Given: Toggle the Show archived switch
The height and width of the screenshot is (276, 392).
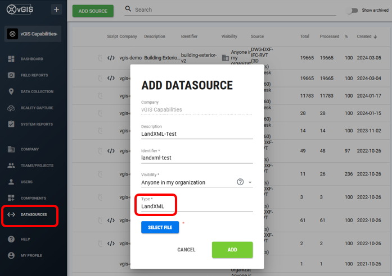Looking at the screenshot, I should point(352,11).
